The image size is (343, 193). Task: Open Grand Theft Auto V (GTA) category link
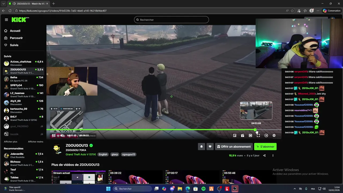click(81, 154)
